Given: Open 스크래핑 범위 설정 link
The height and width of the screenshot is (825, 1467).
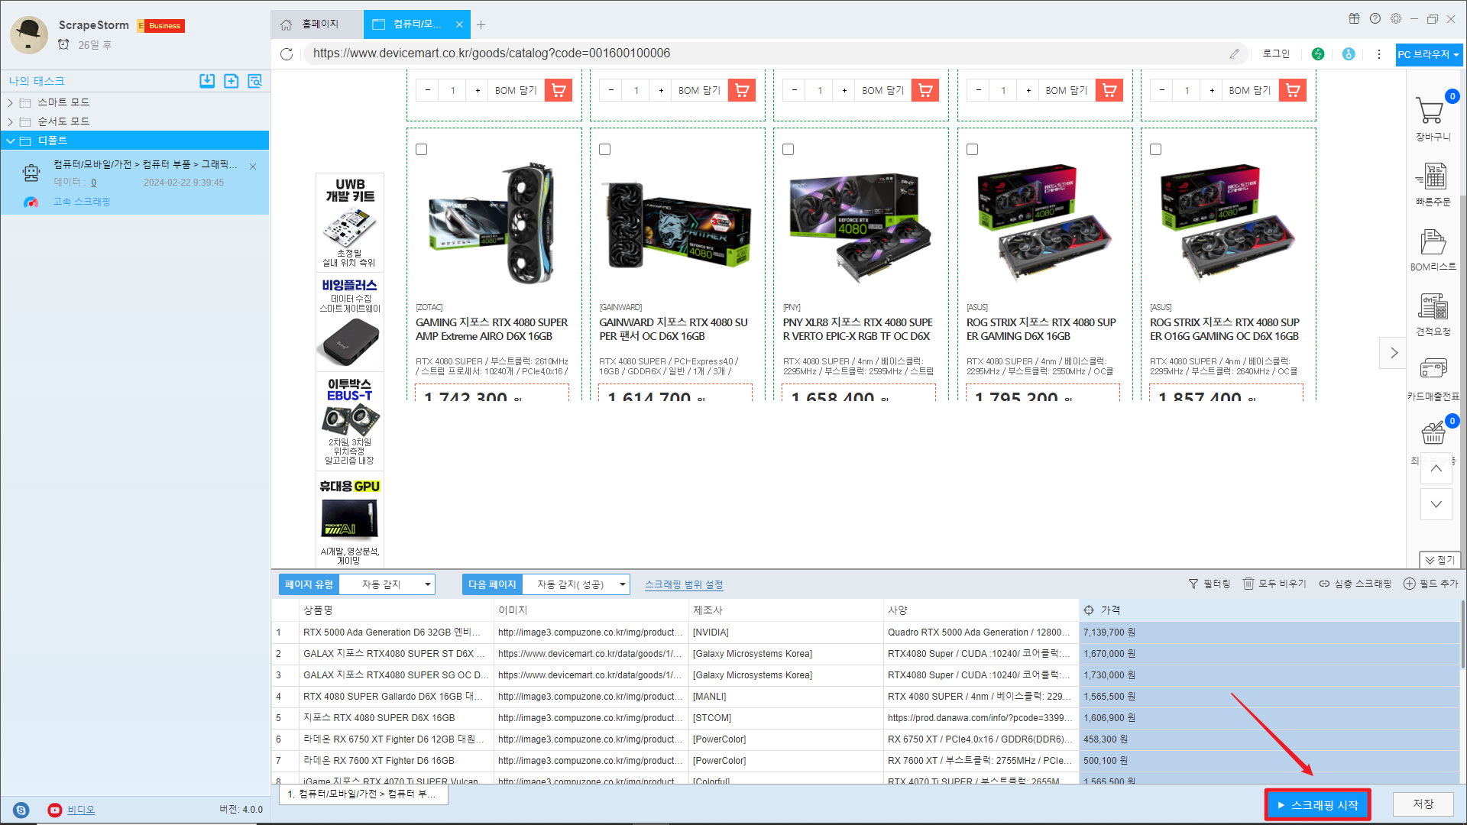Looking at the screenshot, I should 684,584.
